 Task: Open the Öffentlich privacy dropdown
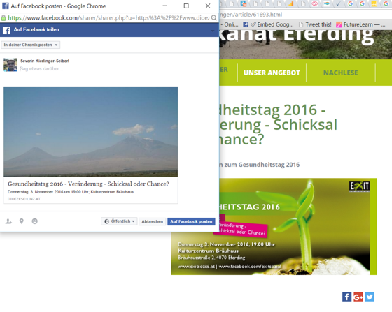coord(119,221)
